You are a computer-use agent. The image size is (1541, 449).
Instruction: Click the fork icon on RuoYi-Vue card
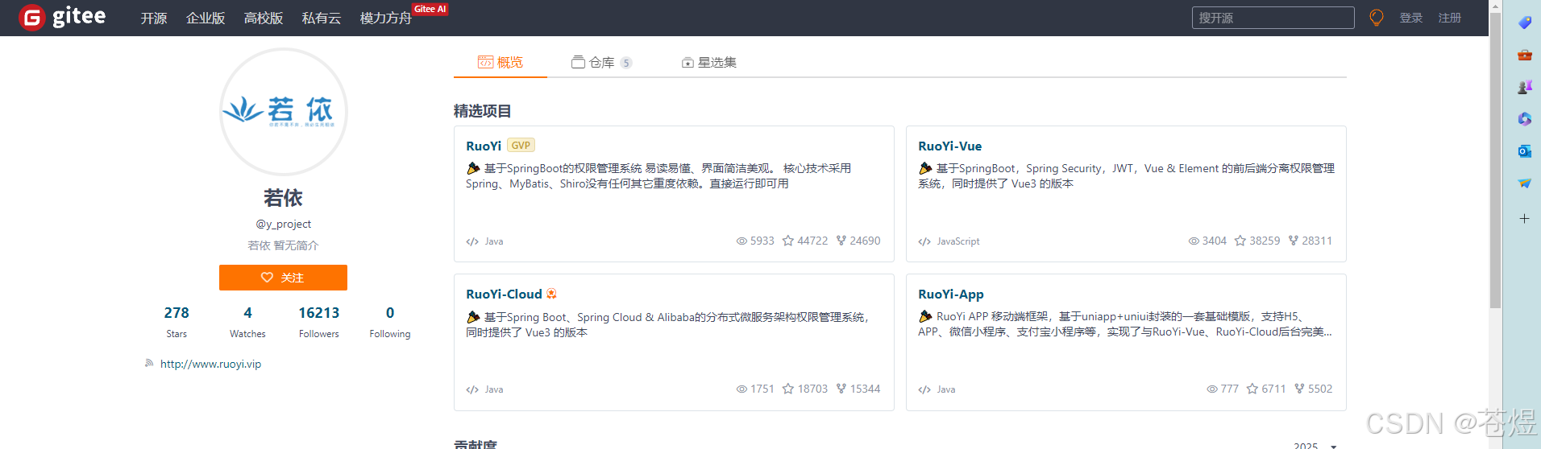tap(1294, 241)
